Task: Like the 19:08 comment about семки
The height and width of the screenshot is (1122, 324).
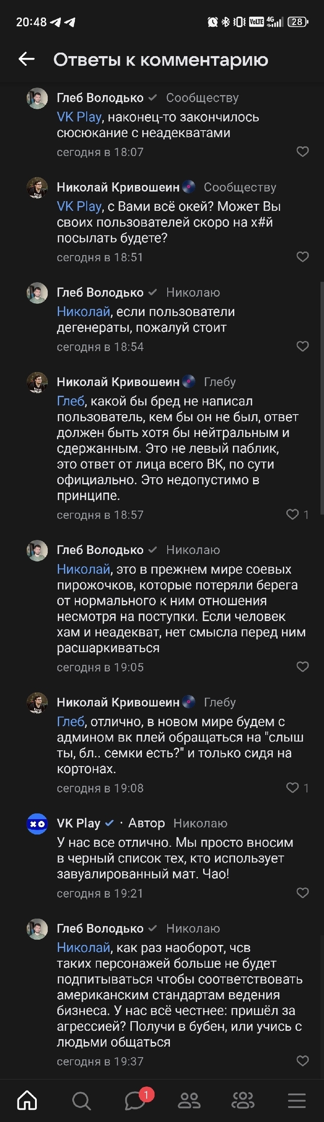Action: click(x=292, y=788)
